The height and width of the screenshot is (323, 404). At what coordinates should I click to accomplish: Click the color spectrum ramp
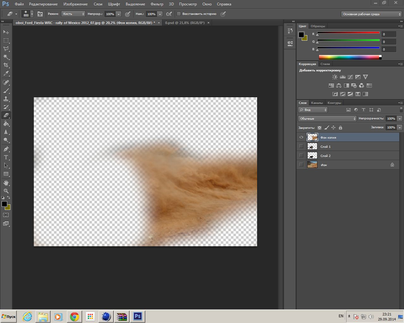[x=349, y=57]
